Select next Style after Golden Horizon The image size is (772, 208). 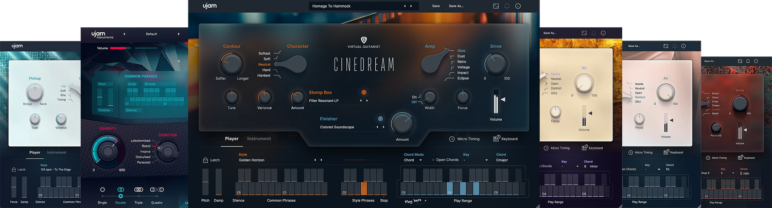[322, 160]
